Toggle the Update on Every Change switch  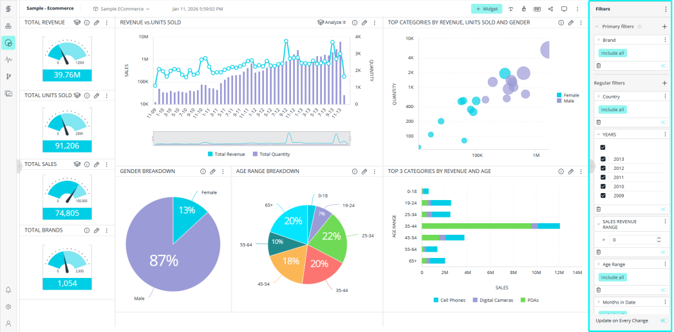click(x=664, y=320)
